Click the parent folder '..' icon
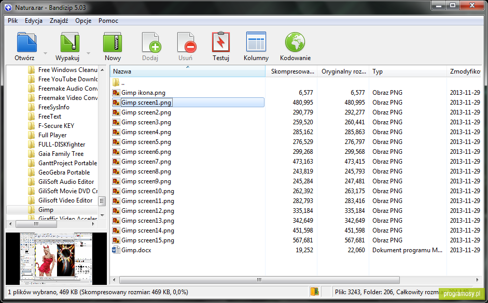 116,82
